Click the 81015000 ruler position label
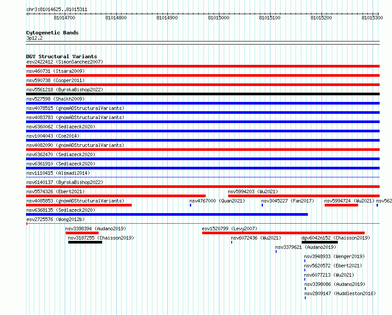 pyautogui.click(x=218, y=18)
